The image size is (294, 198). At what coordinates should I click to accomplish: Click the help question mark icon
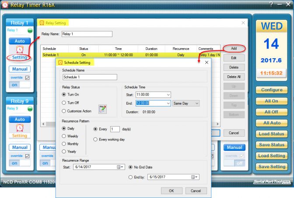click(272, 4)
